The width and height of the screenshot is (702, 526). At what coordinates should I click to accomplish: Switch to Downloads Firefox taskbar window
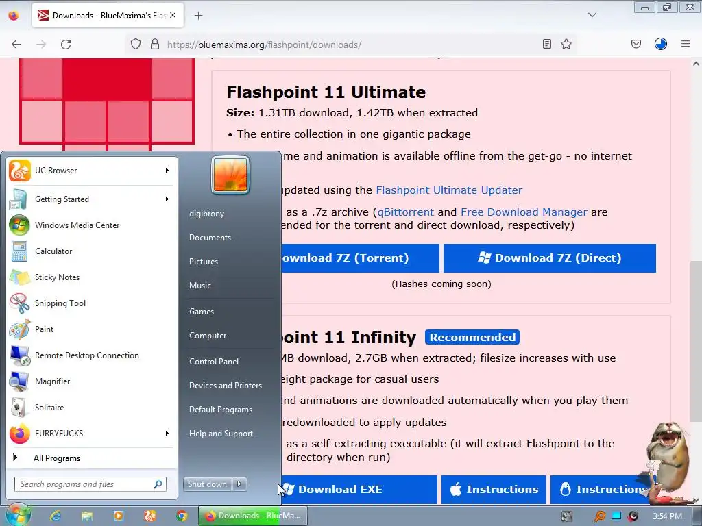(x=253, y=516)
